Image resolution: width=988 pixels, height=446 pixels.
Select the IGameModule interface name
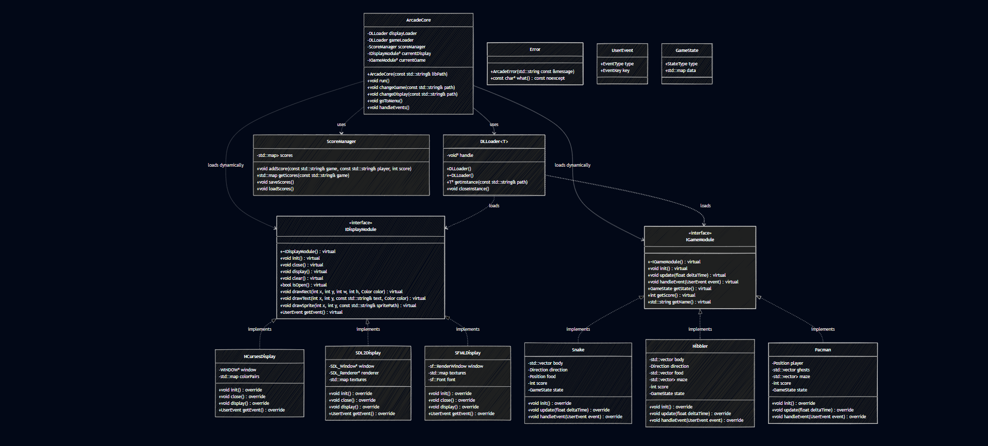coord(700,240)
